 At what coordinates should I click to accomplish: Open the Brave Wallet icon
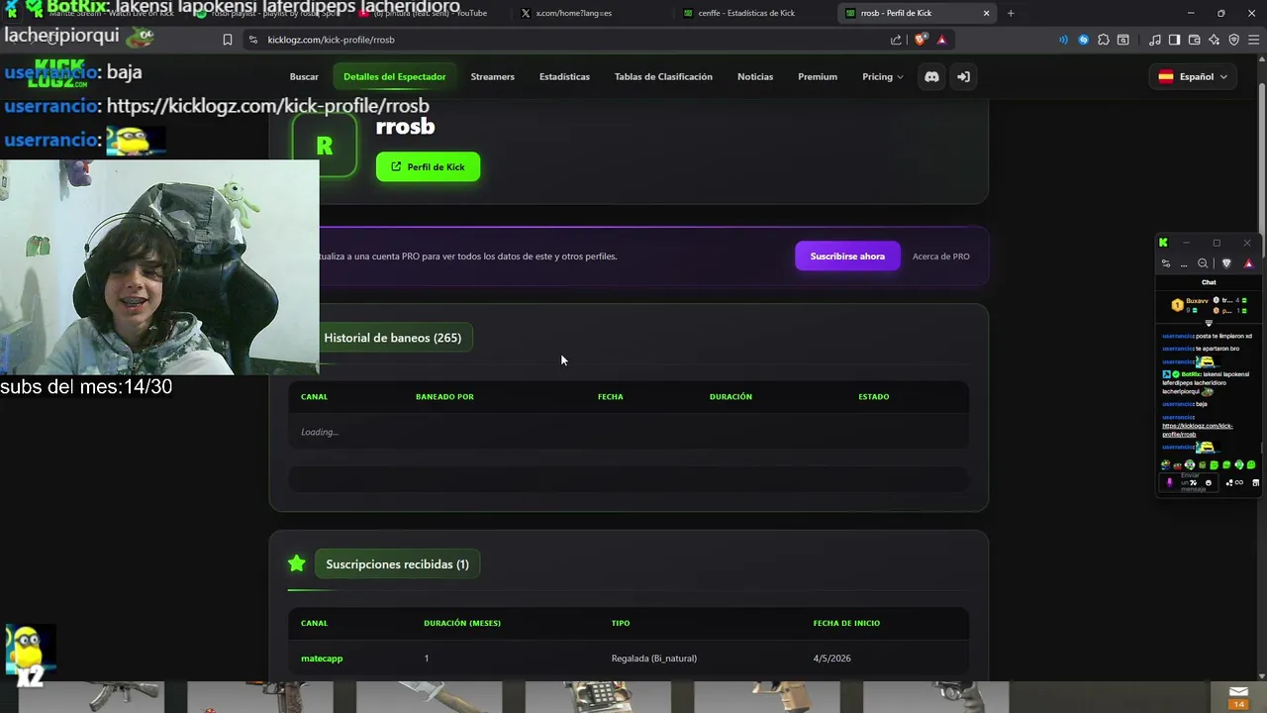pyautogui.click(x=1195, y=40)
